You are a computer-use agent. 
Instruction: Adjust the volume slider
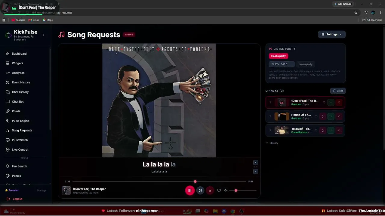[x=243, y=190]
